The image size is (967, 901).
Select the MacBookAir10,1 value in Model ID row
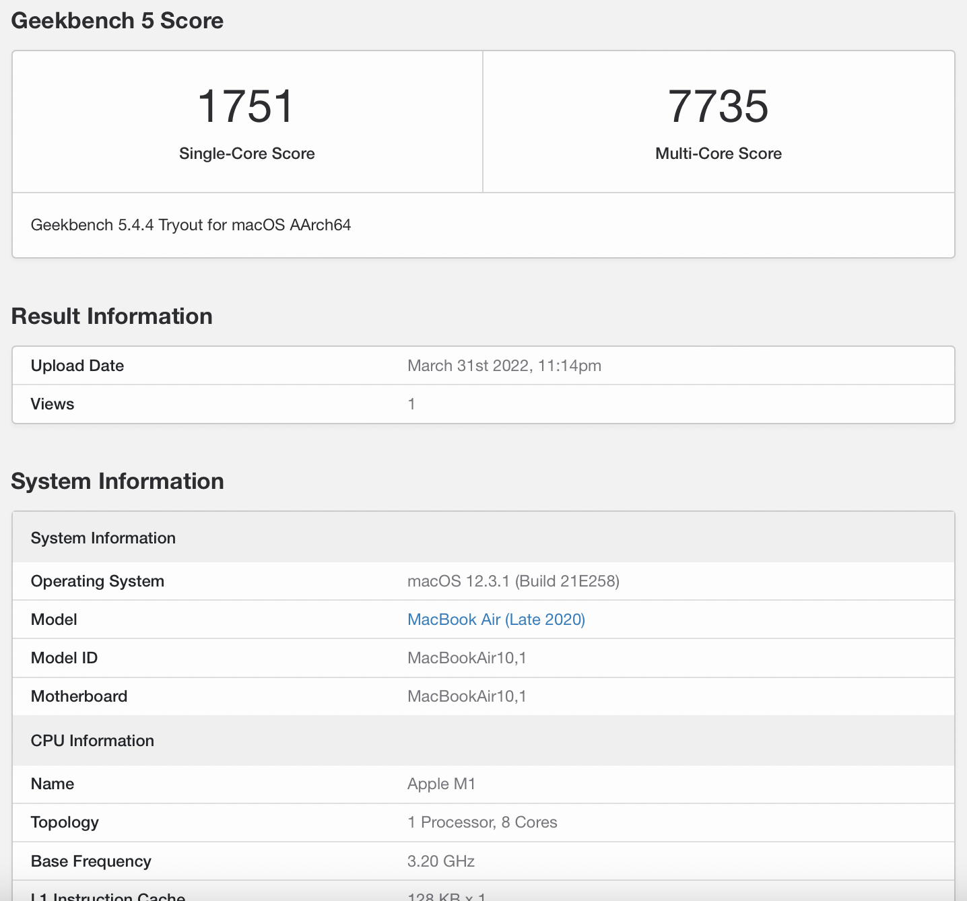(x=467, y=658)
